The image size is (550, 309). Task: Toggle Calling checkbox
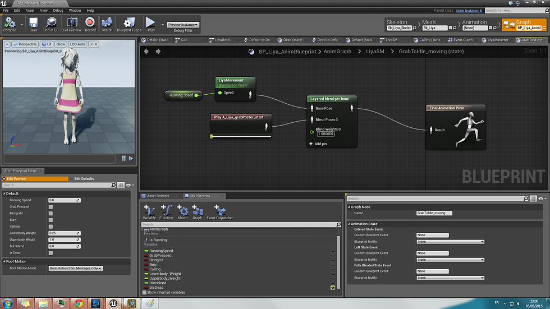point(51,227)
